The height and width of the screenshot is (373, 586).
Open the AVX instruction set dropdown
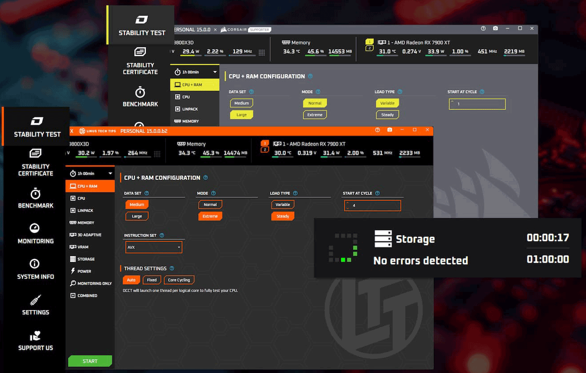tap(154, 247)
